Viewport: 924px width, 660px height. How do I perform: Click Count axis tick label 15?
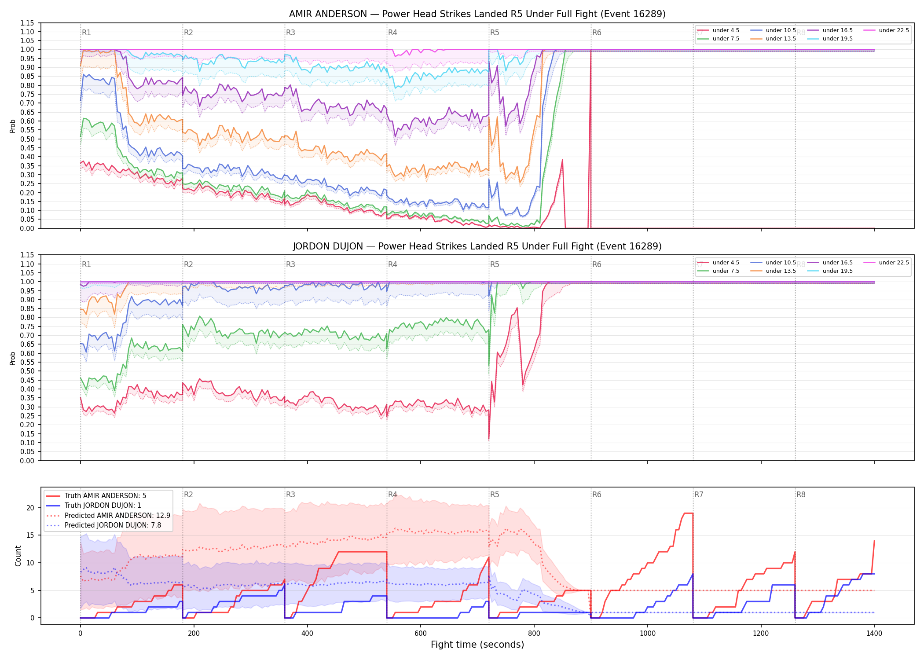click(x=30, y=535)
